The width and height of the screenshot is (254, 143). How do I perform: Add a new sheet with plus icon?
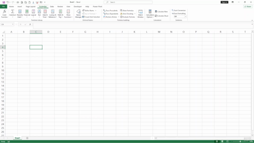pos(27,138)
